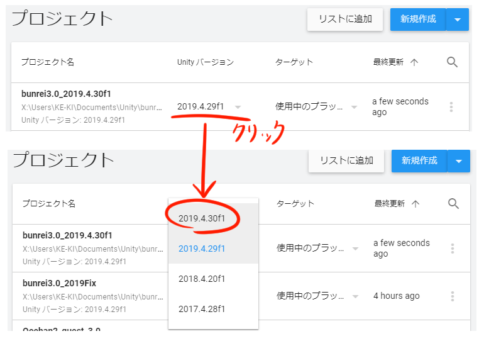Click the search magnifier icon in the lower project list
The height and width of the screenshot is (341, 484).
[453, 203]
